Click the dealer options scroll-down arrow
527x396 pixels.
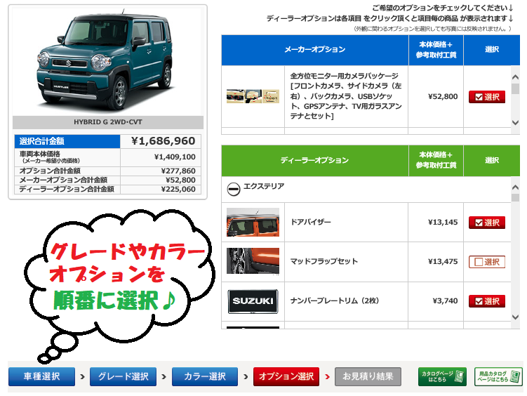pos(515,317)
